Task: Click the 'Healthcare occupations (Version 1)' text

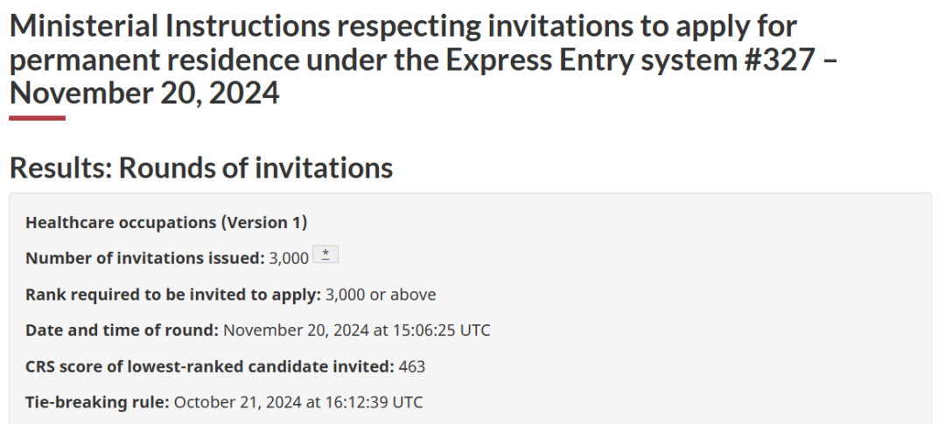Action: tap(166, 223)
